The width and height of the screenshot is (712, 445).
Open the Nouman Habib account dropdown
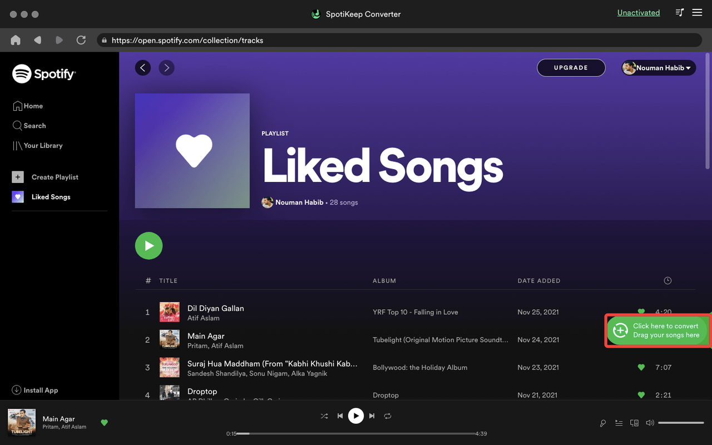(658, 67)
